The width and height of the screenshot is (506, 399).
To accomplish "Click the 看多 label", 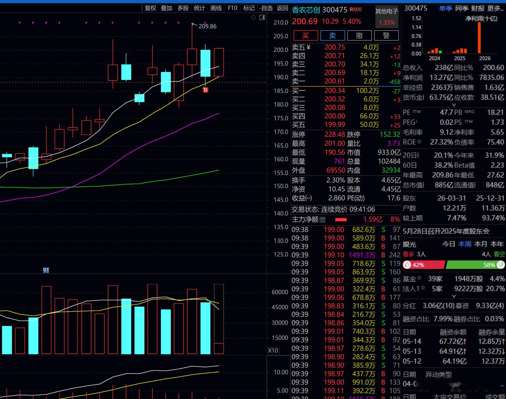I will click(408, 254).
